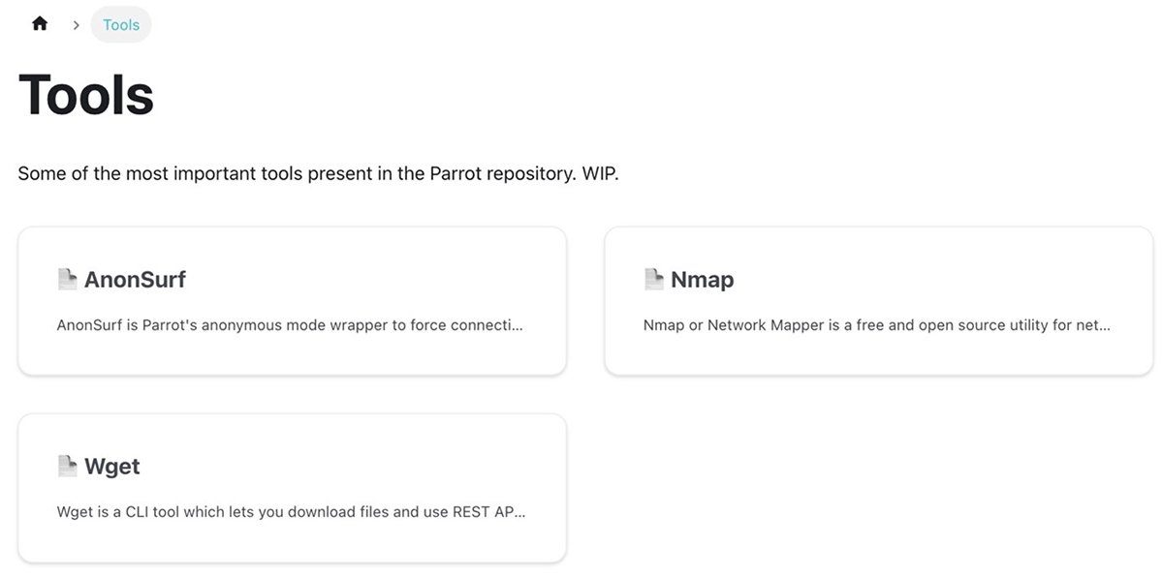Click the AnonSurf document icon
Image resolution: width=1163 pixels, height=577 pixels.
[67, 280]
